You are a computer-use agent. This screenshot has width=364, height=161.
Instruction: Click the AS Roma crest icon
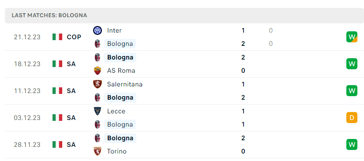click(97, 71)
